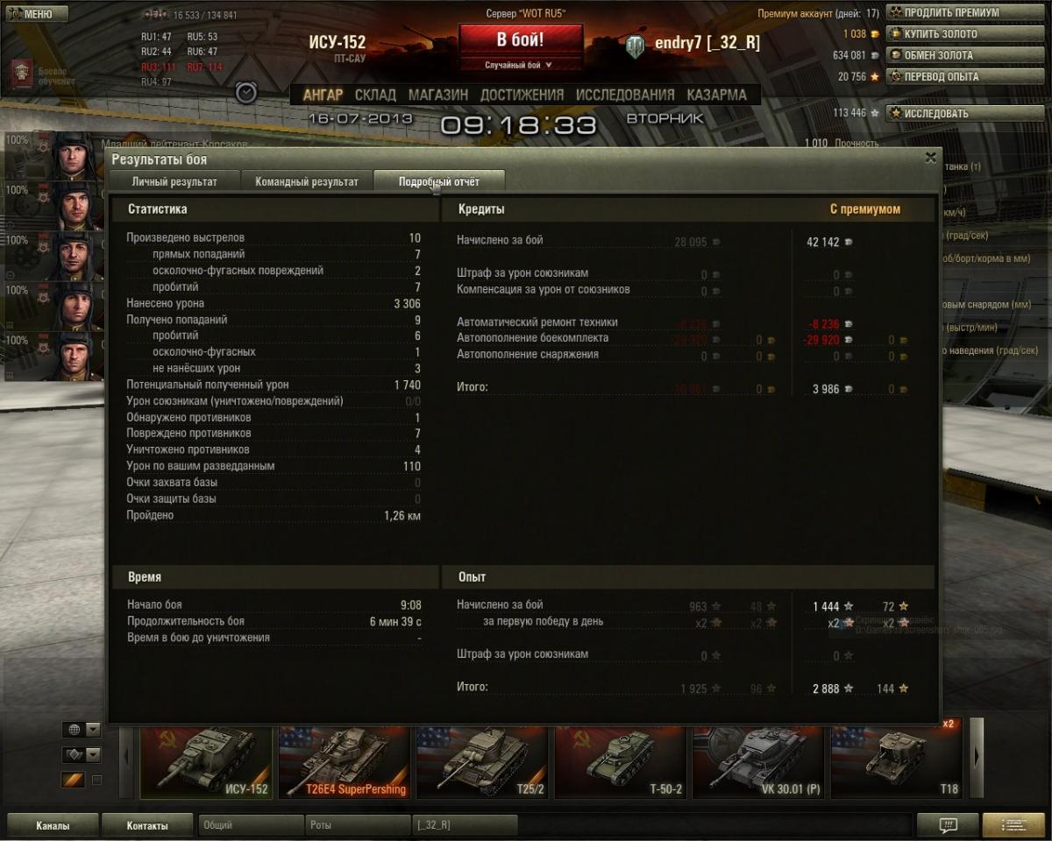
Task: Open the АНГАР hangar section
Action: 323,95
